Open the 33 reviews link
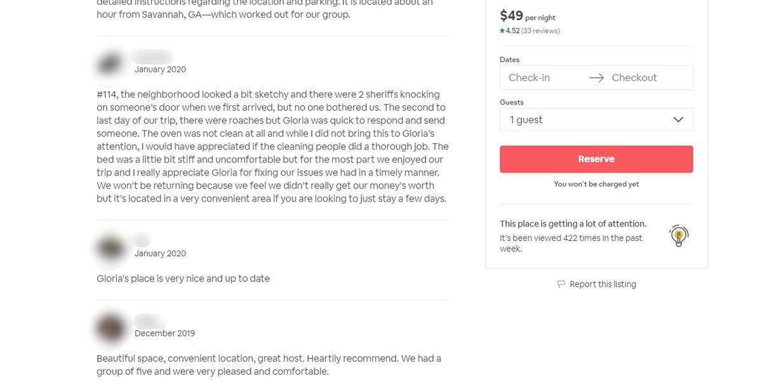 pyautogui.click(x=540, y=30)
